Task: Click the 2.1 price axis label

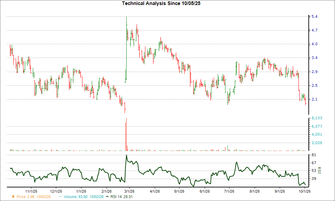Action: click(x=315, y=99)
